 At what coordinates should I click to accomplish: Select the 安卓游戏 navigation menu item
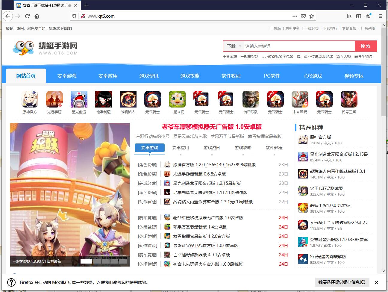click(x=67, y=76)
